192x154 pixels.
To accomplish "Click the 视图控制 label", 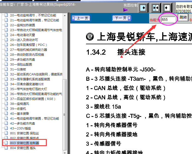I will point(131,5).
